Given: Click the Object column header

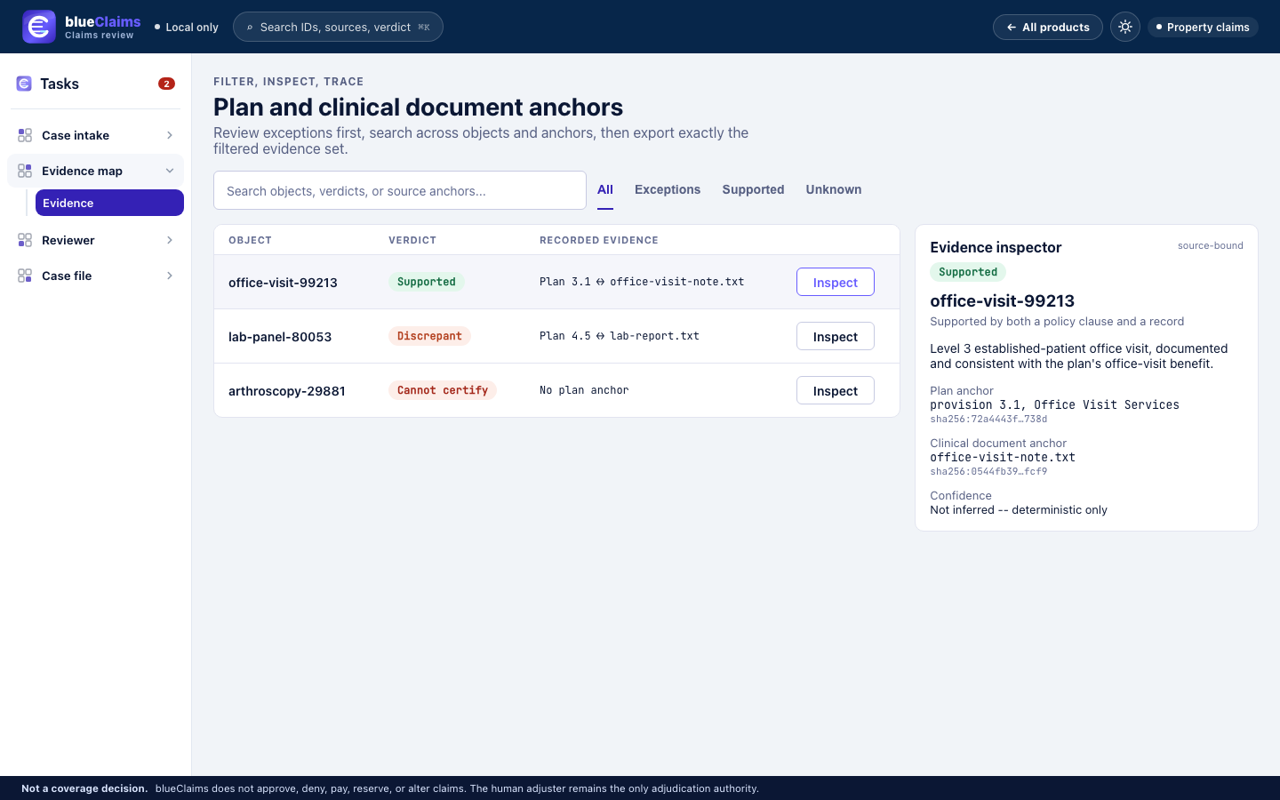Looking at the screenshot, I should point(250,240).
